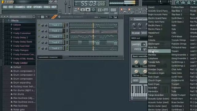Click the stop button in transport

[88, 10]
